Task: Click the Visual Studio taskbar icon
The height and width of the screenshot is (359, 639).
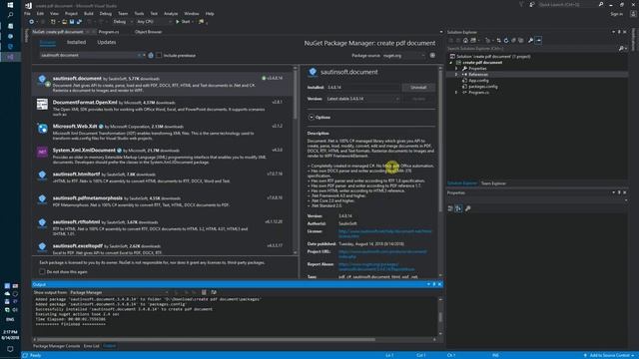Action: [10, 57]
